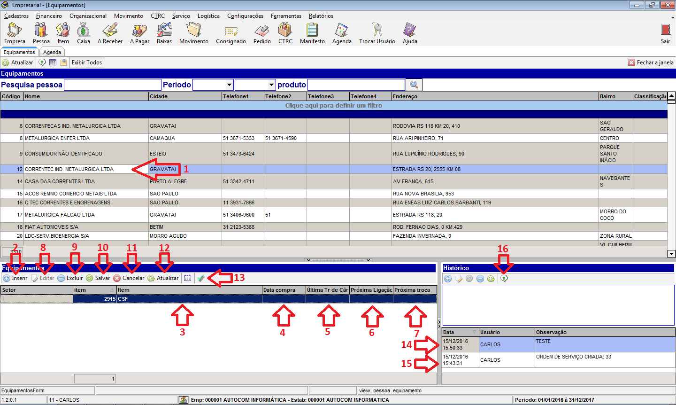Viewport: 676px width, 405px height.
Task: Expand the first Período dropdown
Action: click(x=229, y=85)
